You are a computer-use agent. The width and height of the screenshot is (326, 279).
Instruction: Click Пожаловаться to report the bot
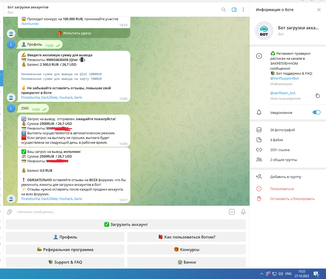(x=282, y=189)
